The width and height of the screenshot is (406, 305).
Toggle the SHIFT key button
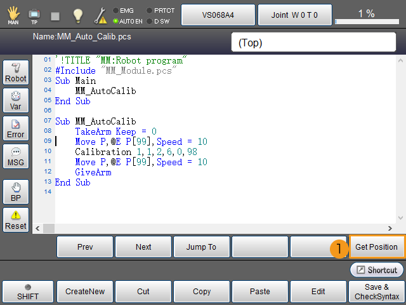[x=28, y=292]
